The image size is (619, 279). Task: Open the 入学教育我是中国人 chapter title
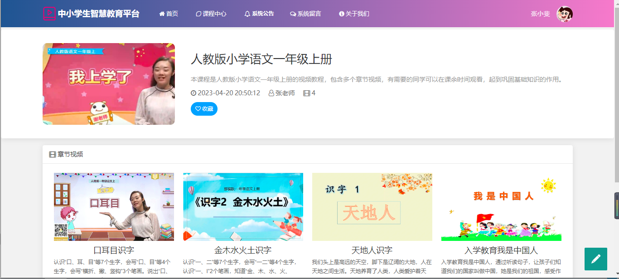point(501,250)
